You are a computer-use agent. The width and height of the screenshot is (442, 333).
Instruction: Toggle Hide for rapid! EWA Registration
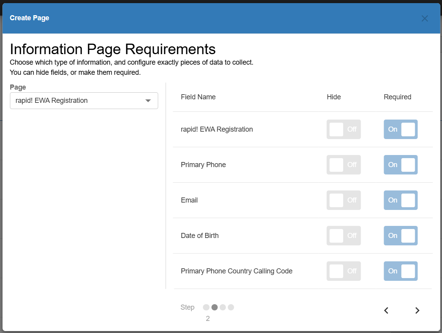[344, 129]
